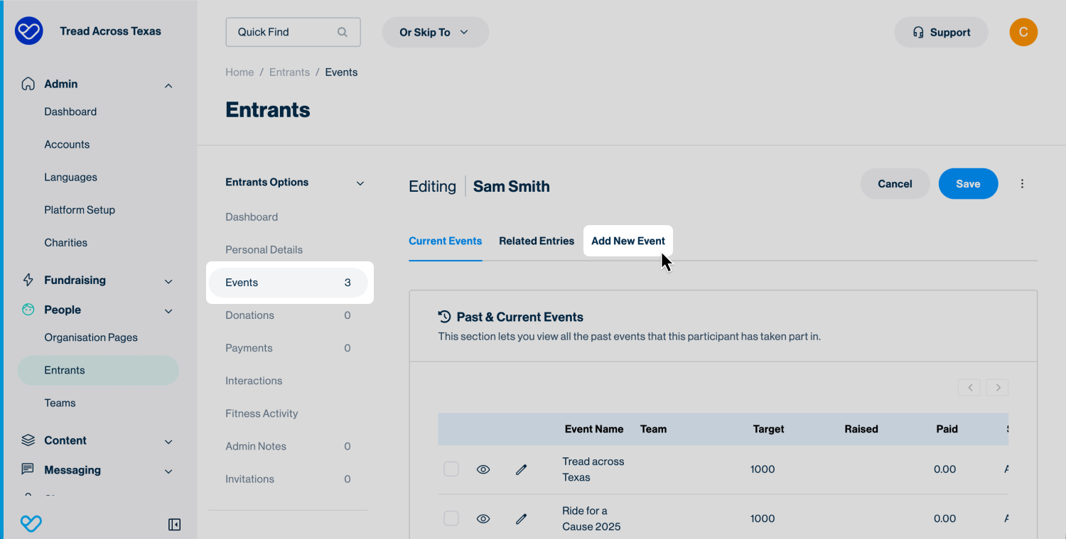This screenshot has height=539, width=1066.
Task: Click the Cancel button
Action: coord(894,184)
